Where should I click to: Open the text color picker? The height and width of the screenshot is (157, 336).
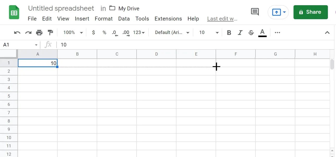(262, 32)
